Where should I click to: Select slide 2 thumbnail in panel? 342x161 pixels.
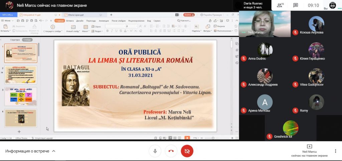(21, 75)
